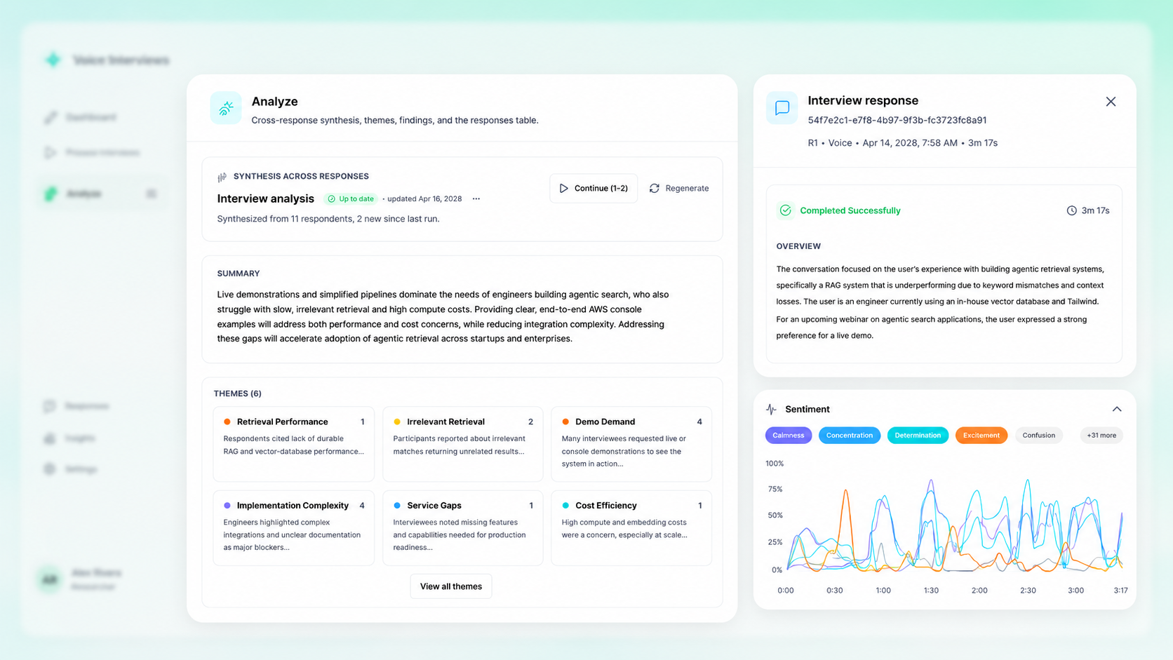Viewport: 1173px width, 660px height.
Task: Open Responses in the sidebar
Action: 77,406
